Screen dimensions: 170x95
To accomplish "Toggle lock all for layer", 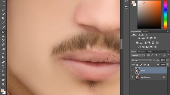I will pos(148,65).
